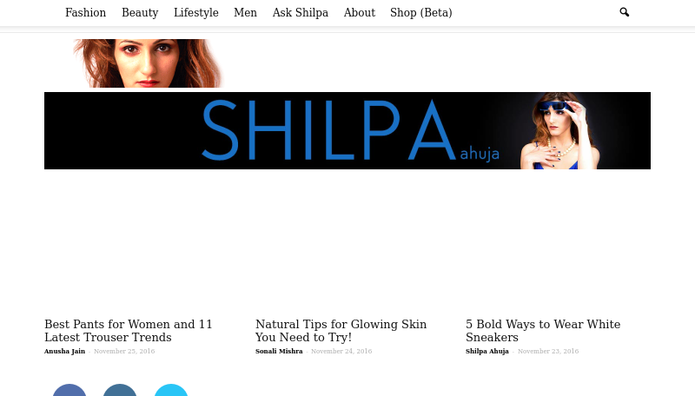The image size is (695, 396).
Task: Open the Ask Shilpa page
Action: [x=300, y=12]
